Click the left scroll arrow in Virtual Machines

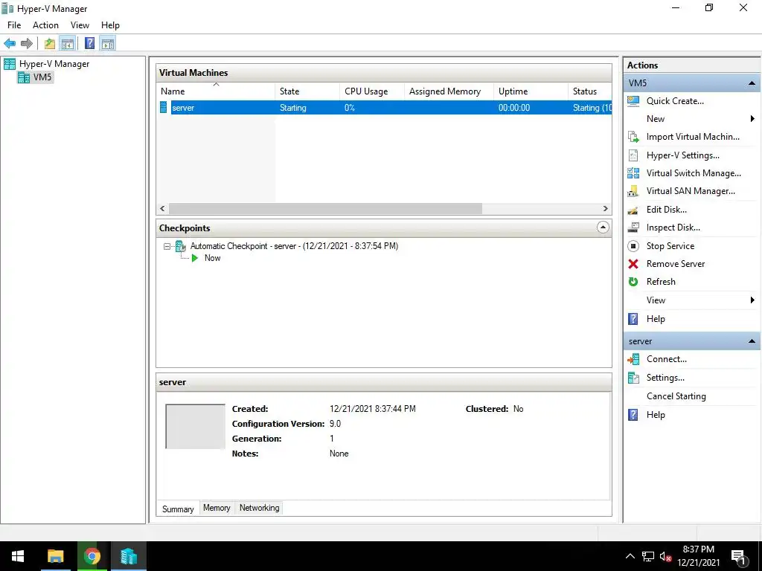click(x=162, y=209)
